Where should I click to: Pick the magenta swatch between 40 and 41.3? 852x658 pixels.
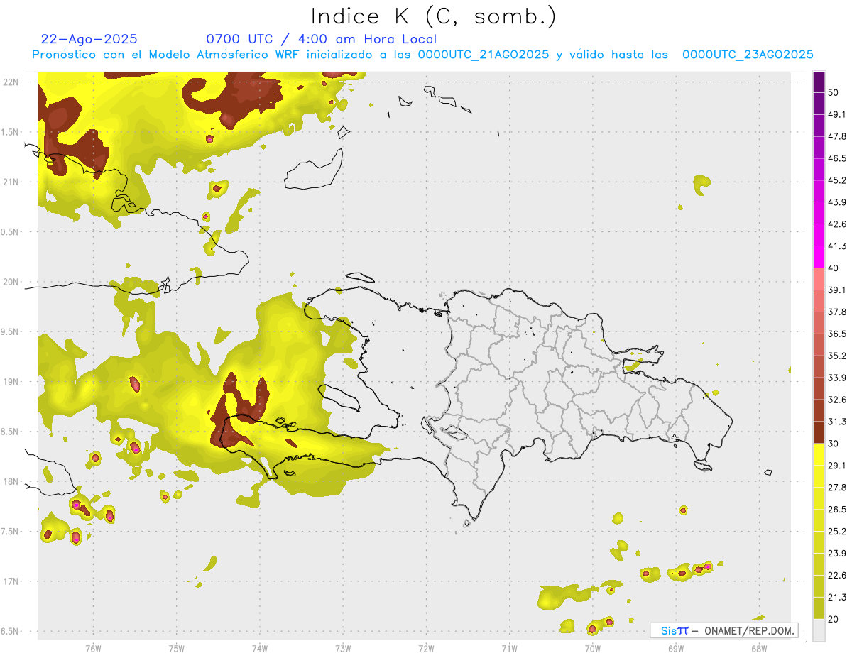(x=819, y=257)
